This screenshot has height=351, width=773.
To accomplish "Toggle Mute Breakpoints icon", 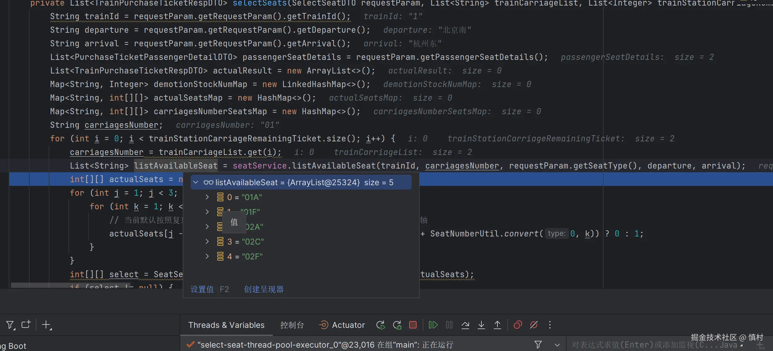I will click(x=534, y=325).
